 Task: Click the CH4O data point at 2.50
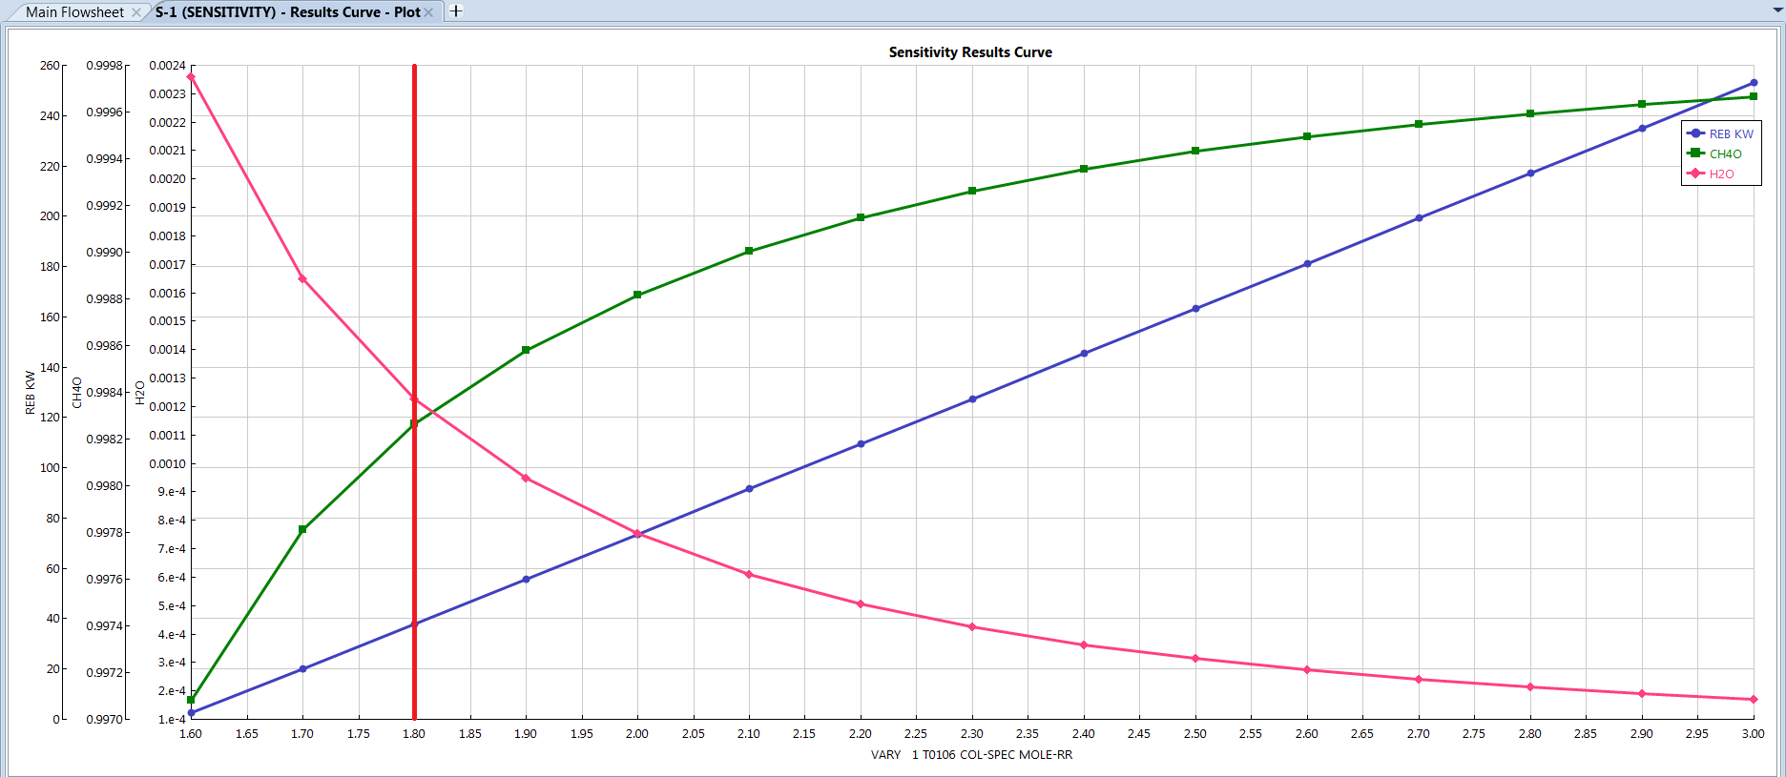pyautogui.click(x=1195, y=152)
